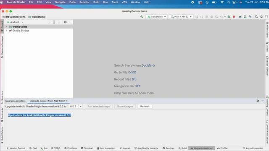
Task: Open the Device Manager side panel
Action: click(x=267, y=66)
